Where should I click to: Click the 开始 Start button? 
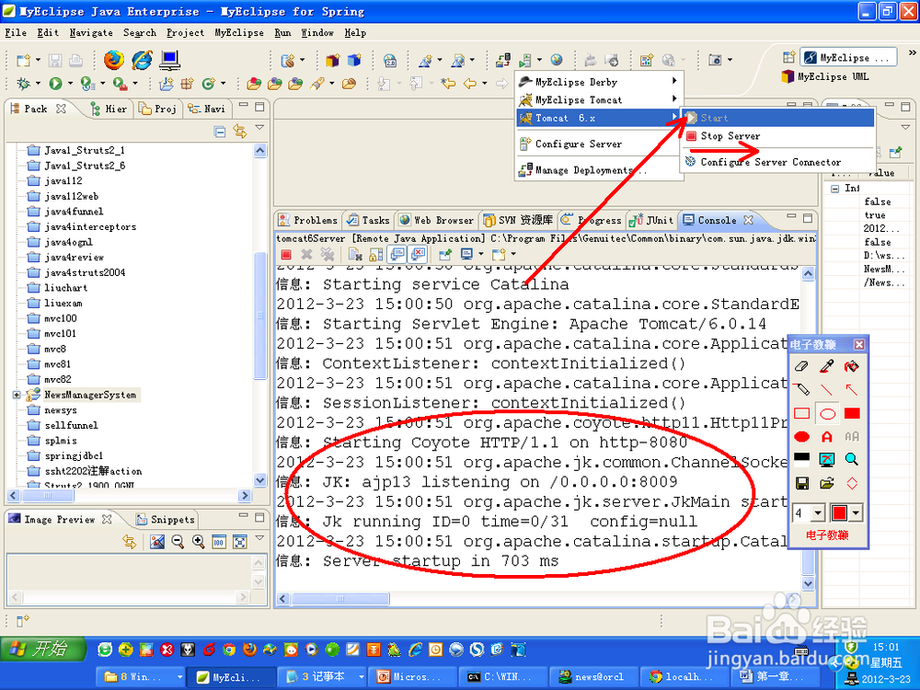tap(43, 649)
